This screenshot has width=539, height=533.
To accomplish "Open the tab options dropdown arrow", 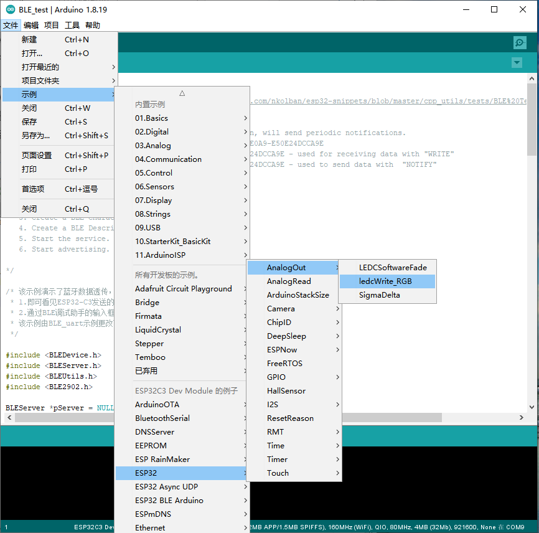I will (x=517, y=63).
